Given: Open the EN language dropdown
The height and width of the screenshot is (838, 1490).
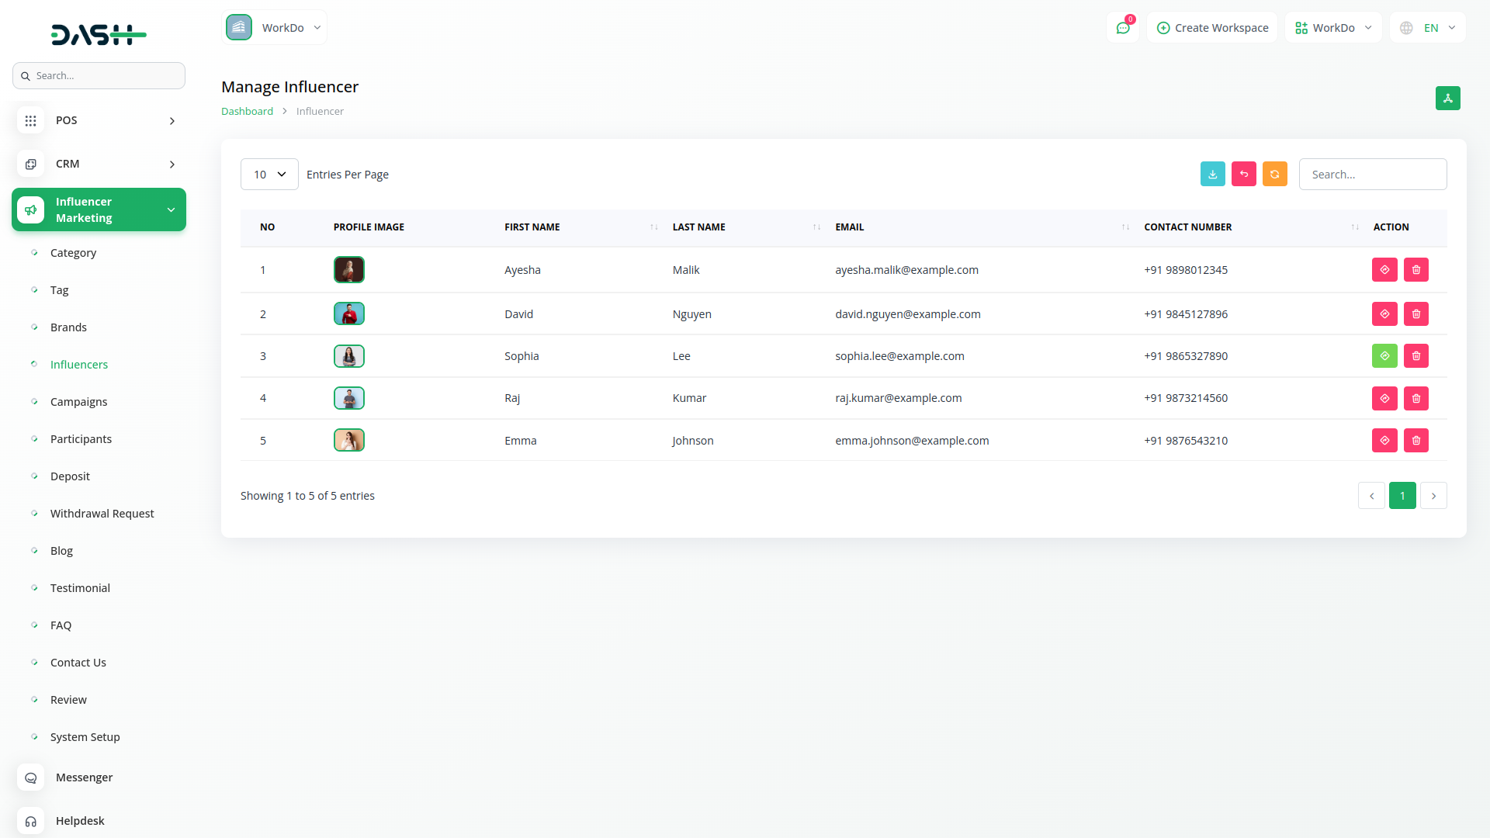Looking at the screenshot, I should (1429, 28).
